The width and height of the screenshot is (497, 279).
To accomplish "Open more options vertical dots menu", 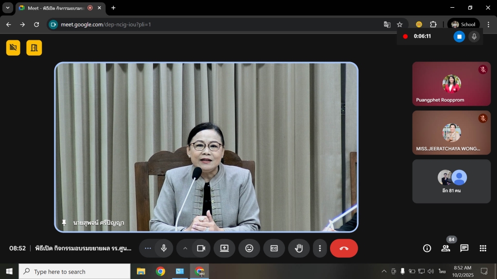I will (x=320, y=248).
